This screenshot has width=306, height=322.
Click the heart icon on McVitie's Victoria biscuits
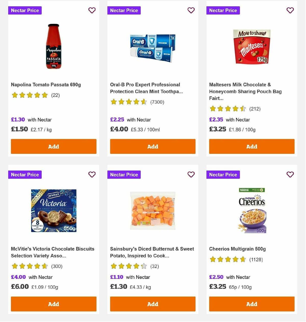coord(92,175)
